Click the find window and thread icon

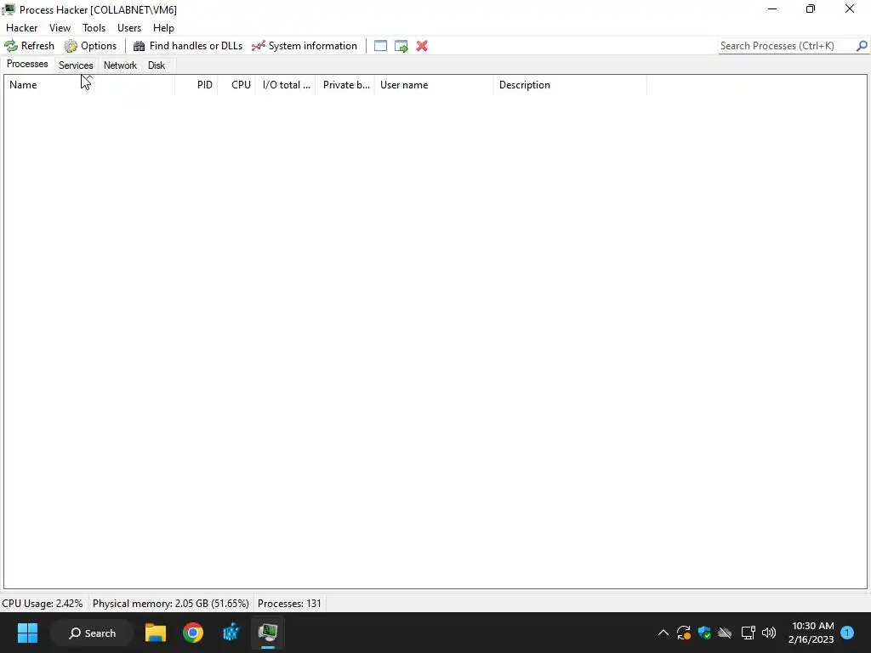[x=401, y=46]
